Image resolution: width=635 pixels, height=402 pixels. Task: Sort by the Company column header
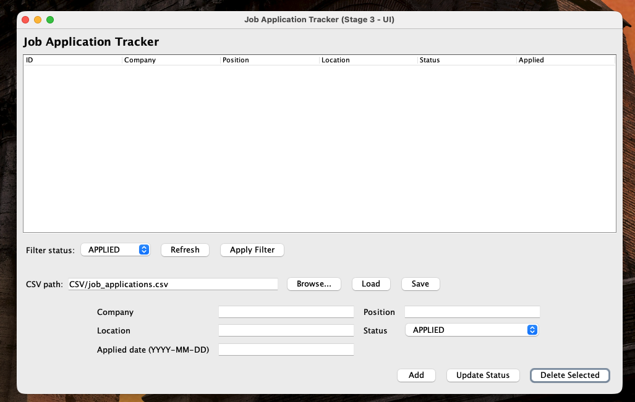coord(171,61)
